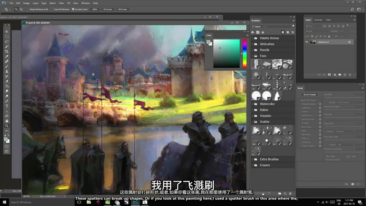This screenshot has height=206, width=366.
Task: Select the Custom Shape tool
Action: (7, 116)
